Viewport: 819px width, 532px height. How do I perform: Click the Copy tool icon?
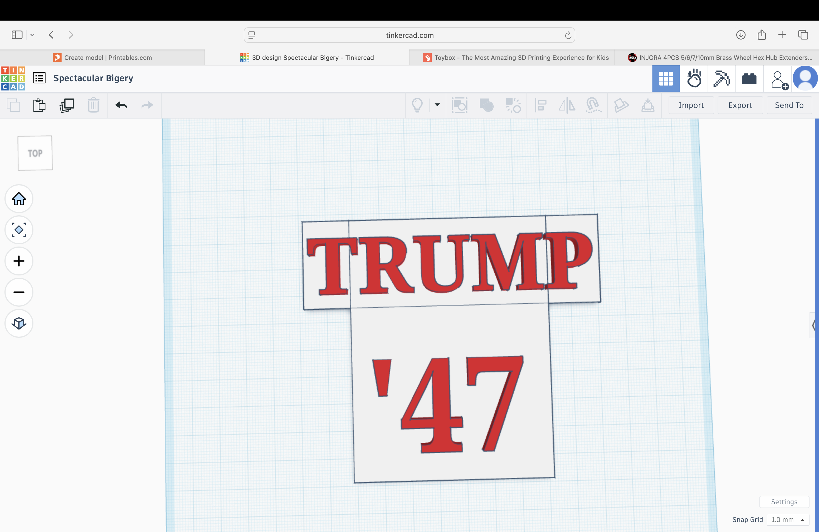pos(13,105)
